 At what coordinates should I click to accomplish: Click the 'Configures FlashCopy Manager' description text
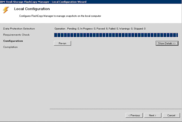click(x=60, y=16)
